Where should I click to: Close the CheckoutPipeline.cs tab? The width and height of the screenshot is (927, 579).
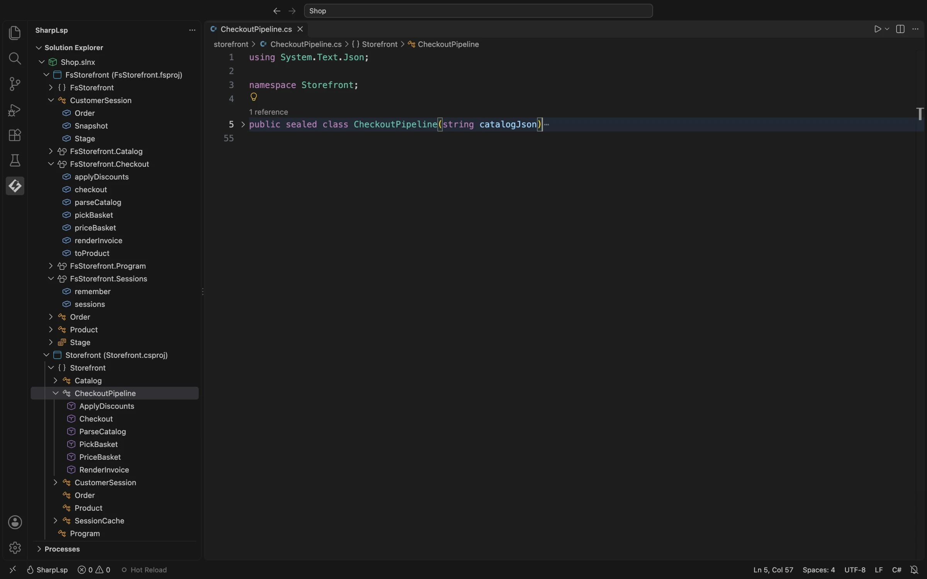click(x=300, y=29)
